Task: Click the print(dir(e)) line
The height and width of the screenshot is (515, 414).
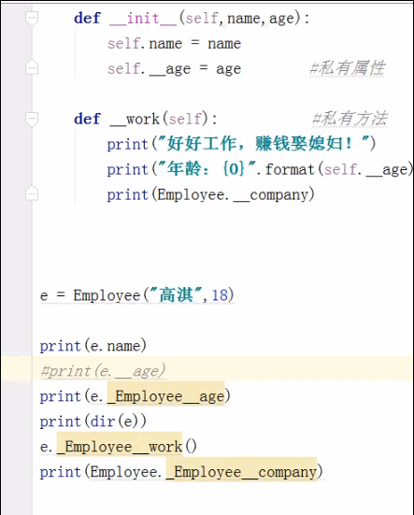Action: tap(93, 422)
